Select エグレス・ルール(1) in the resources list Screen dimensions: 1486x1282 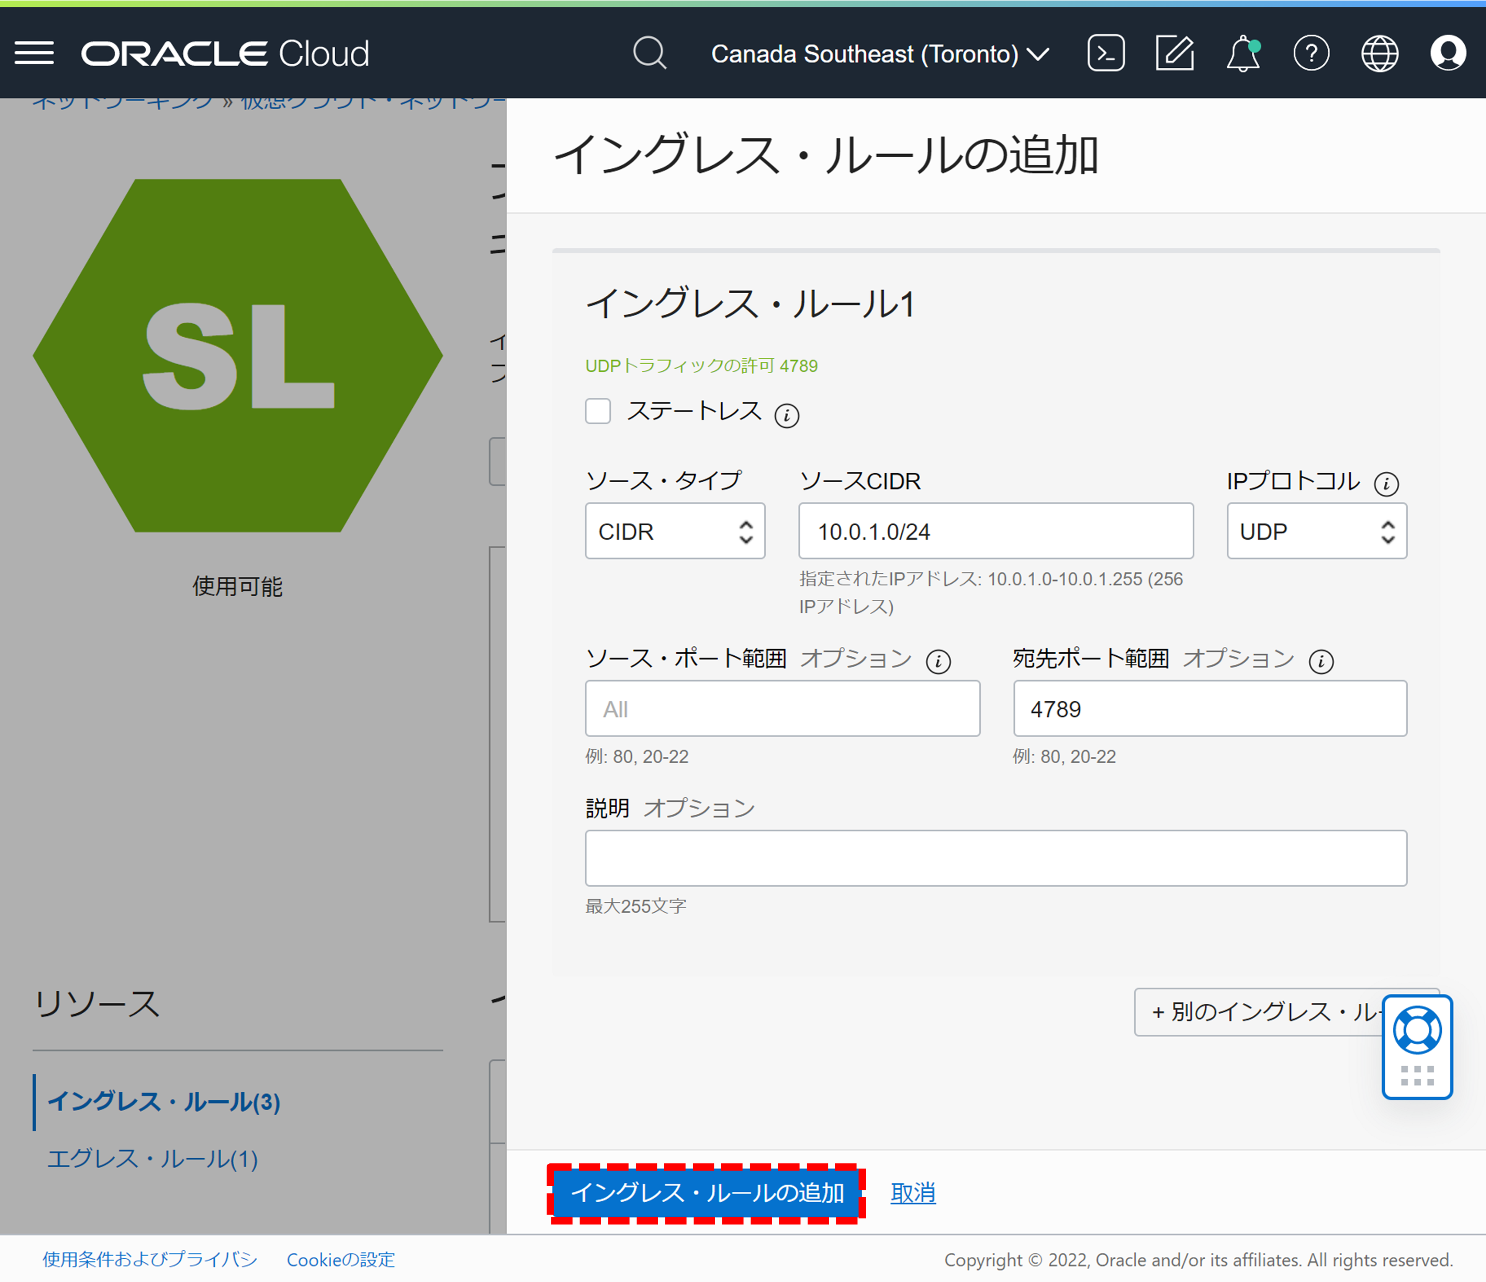tap(152, 1159)
